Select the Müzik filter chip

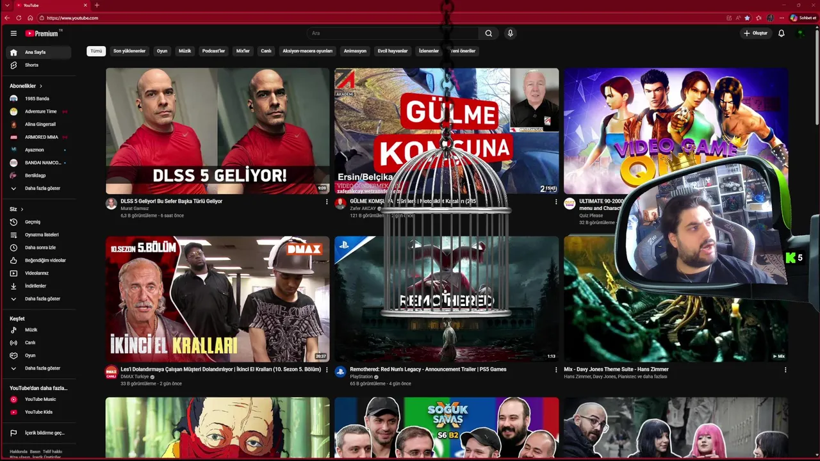click(185, 51)
